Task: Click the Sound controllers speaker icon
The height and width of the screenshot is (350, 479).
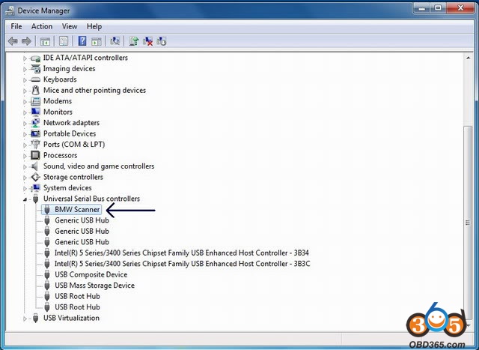Action: pyautogui.click(x=35, y=166)
